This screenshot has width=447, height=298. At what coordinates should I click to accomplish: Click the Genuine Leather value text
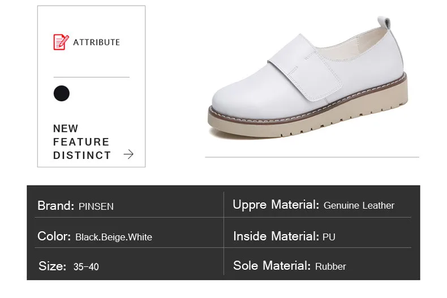pos(359,205)
